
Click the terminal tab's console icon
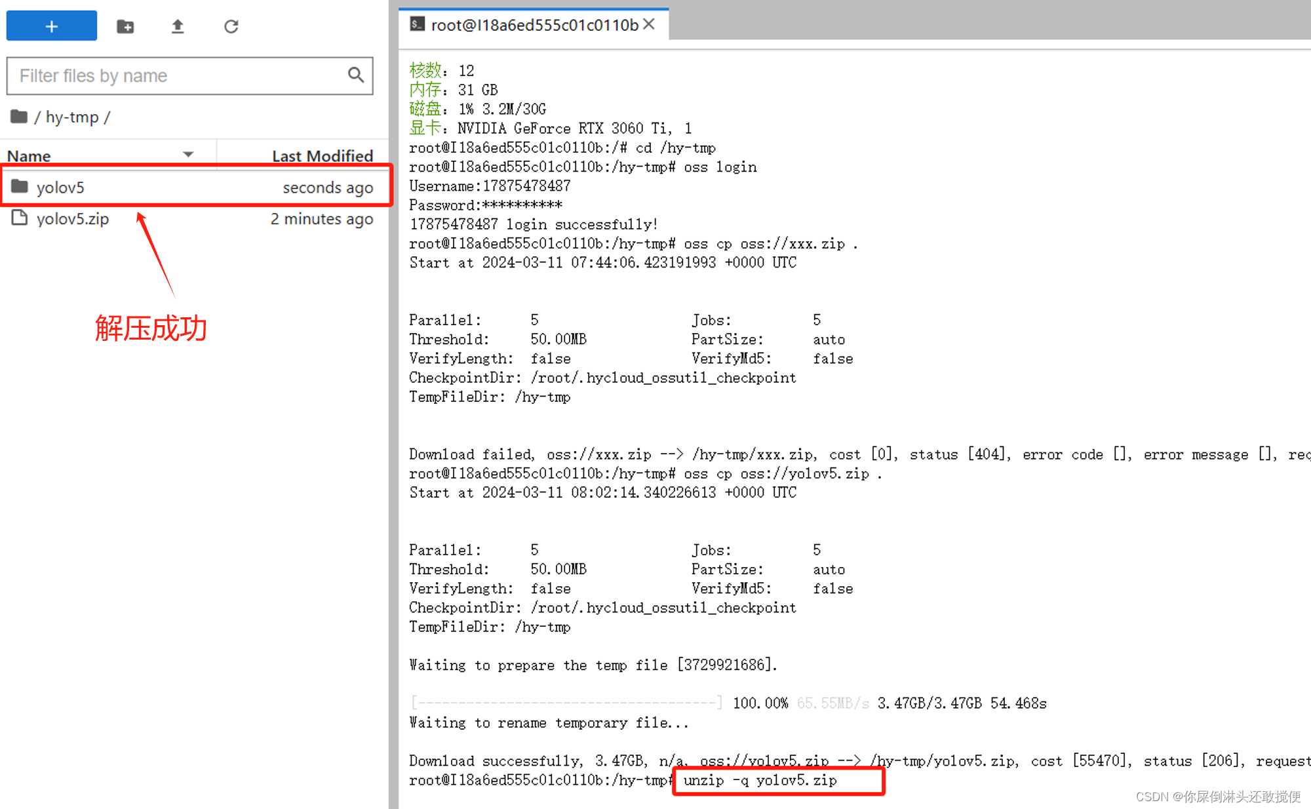(417, 24)
